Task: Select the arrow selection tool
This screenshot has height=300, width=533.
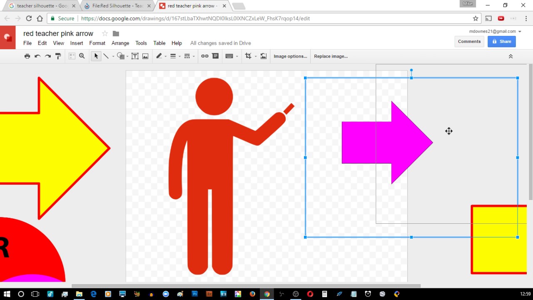Action: tap(96, 56)
